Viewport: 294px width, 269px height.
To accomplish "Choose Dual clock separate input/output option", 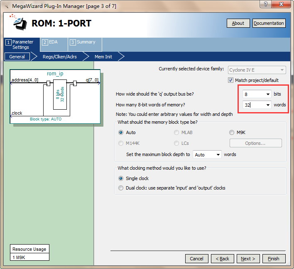I will click(x=121, y=188).
